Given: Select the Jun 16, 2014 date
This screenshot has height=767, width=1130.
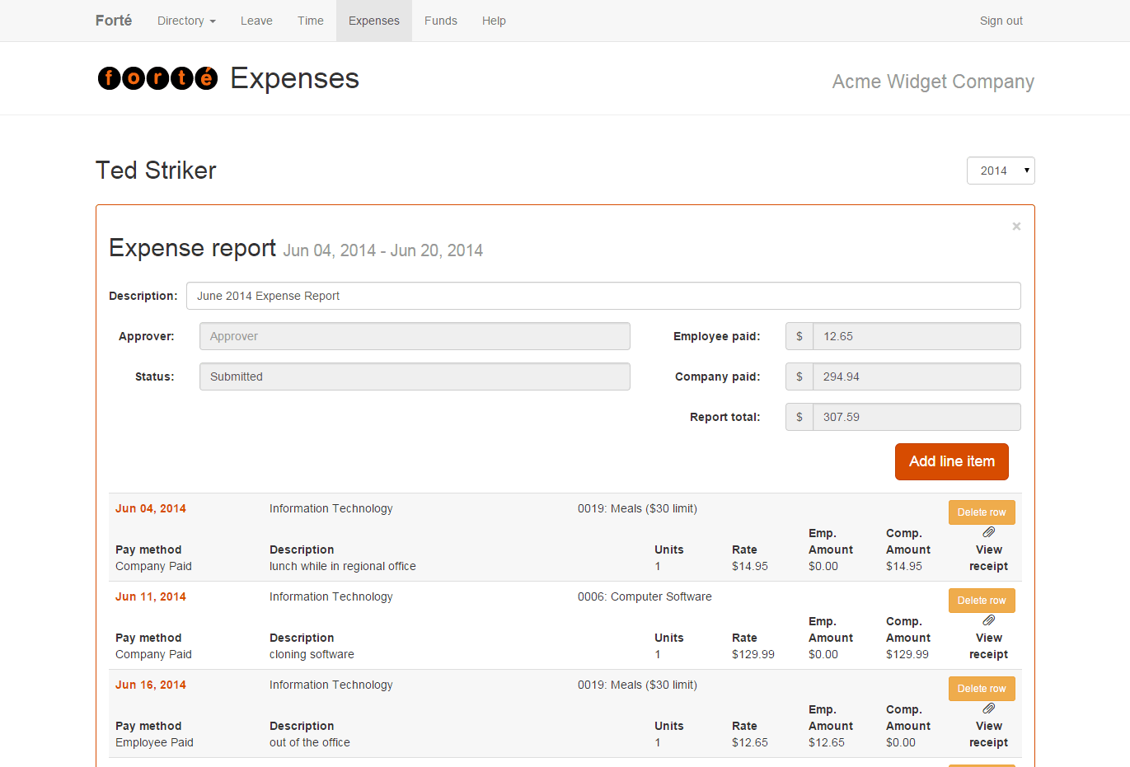Looking at the screenshot, I should point(151,685).
